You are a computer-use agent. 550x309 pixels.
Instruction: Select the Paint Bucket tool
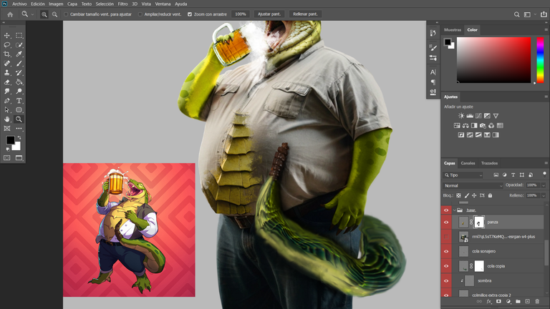point(19,82)
